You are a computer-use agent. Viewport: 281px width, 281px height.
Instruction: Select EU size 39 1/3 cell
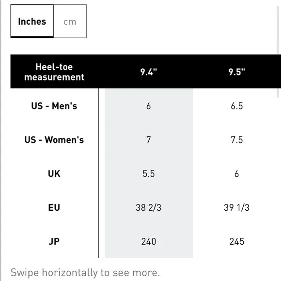tap(236, 207)
